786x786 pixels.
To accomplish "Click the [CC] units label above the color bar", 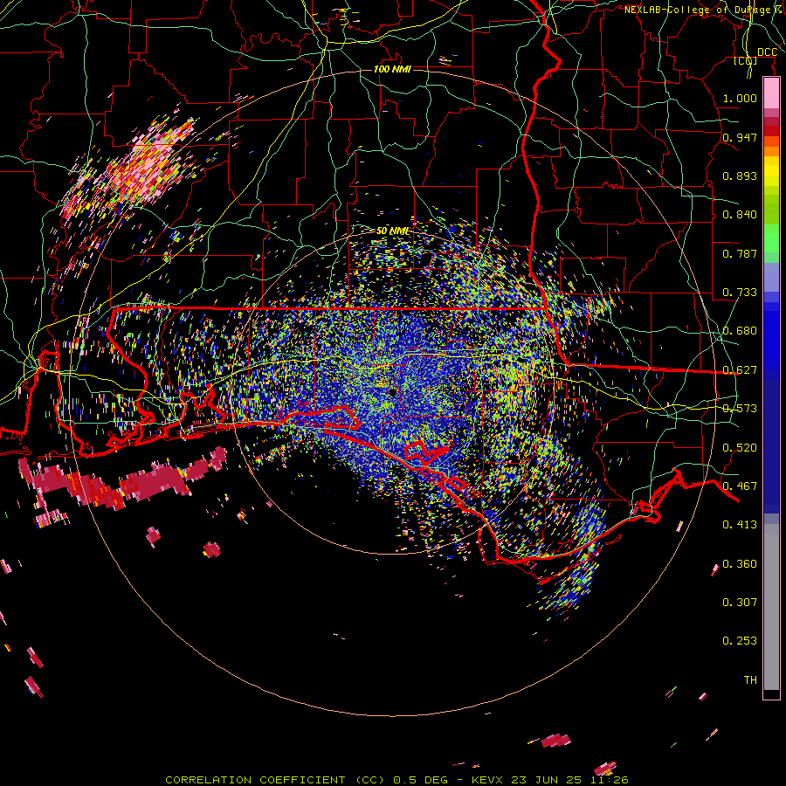I will coord(746,61).
